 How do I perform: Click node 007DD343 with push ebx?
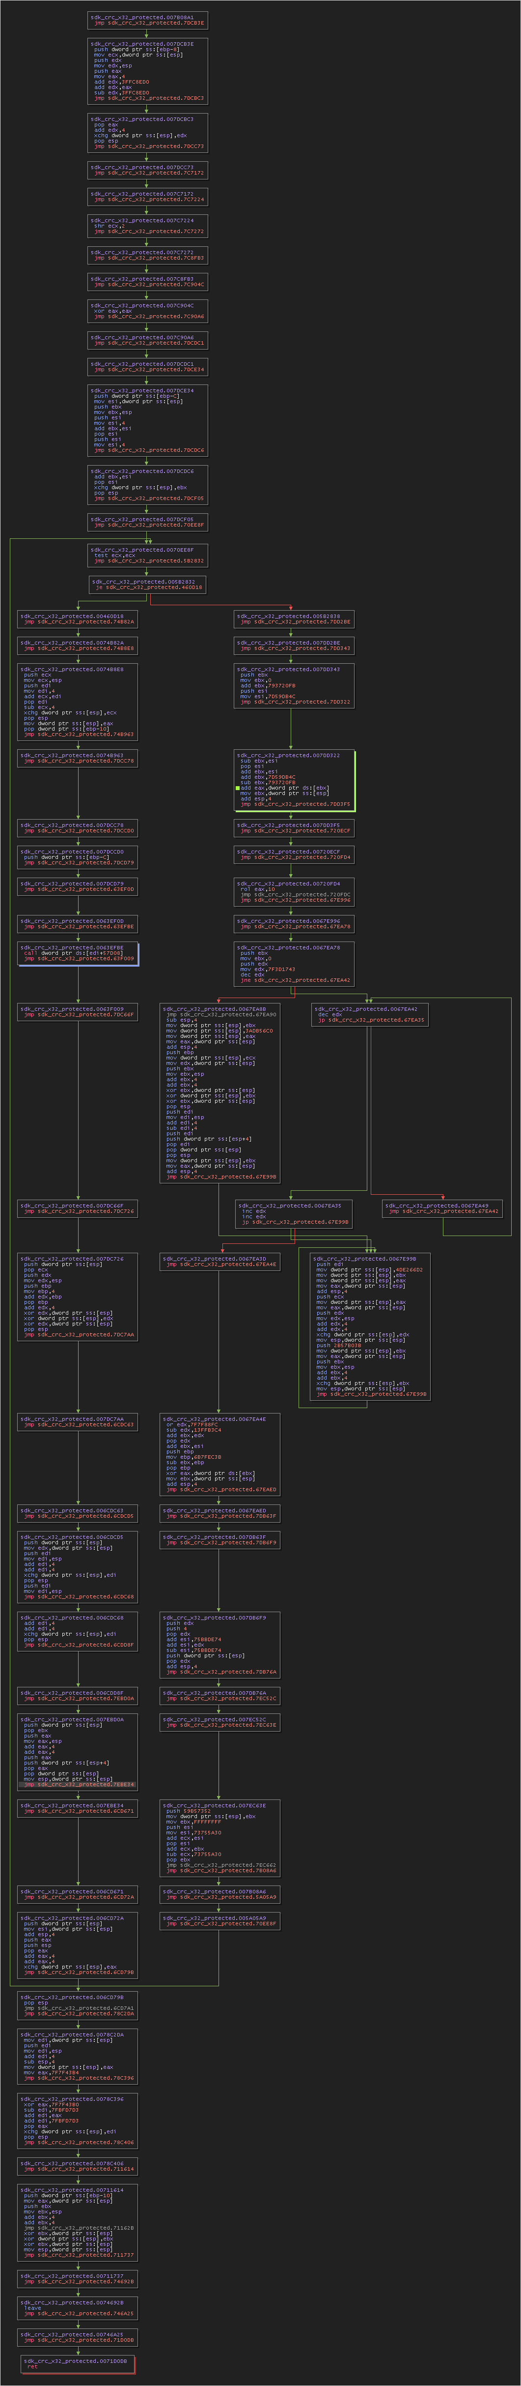pos(294,685)
